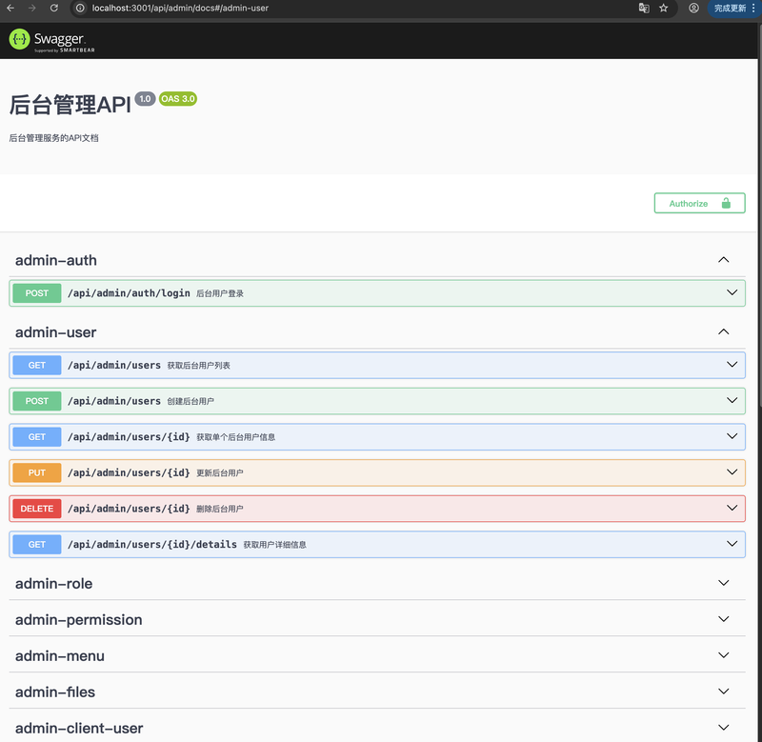762x742 pixels.
Task: Click the Swagger logo in header
Action: (47, 40)
